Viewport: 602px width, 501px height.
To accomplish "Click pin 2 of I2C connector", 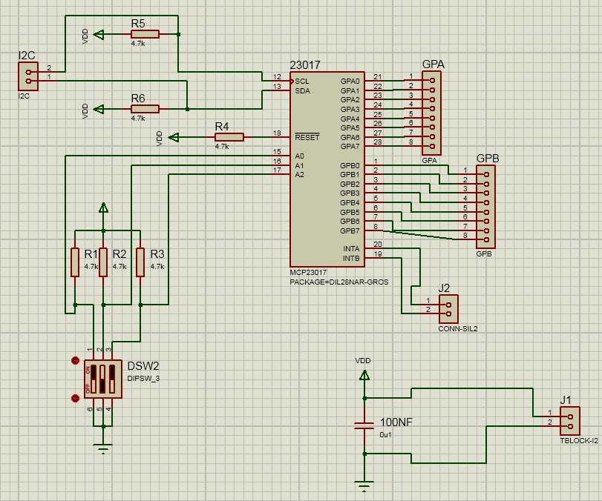I will click(28, 72).
